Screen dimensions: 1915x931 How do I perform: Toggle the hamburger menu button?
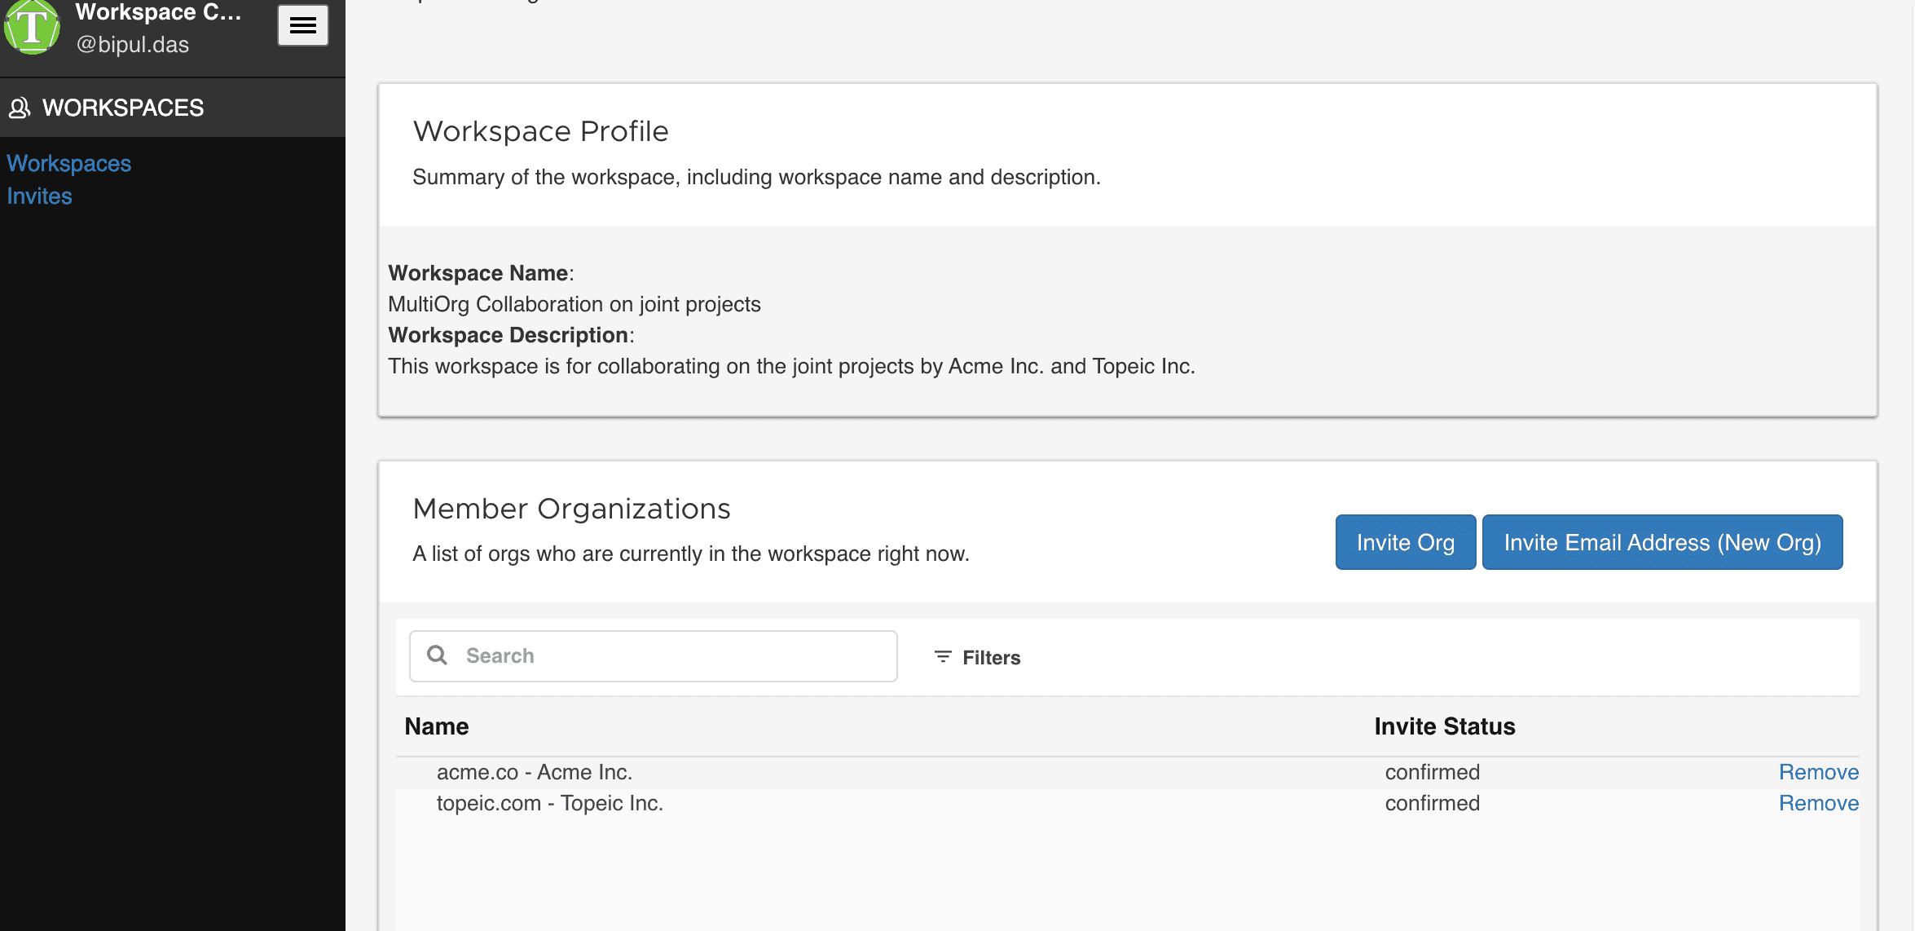tap(303, 25)
